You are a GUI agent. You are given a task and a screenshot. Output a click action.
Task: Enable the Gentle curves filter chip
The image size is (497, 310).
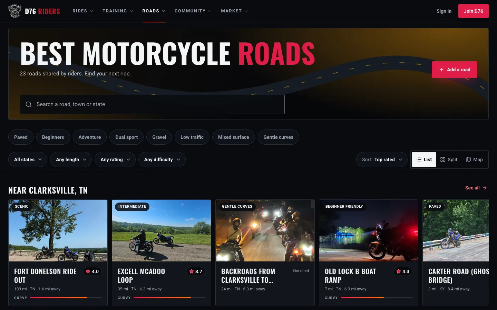[279, 137]
